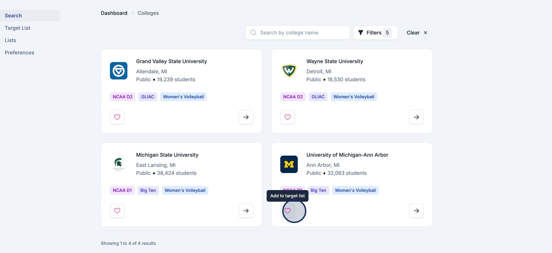This screenshot has width=552, height=253.
Task: Open the Filters panel
Action: (x=375, y=33)
